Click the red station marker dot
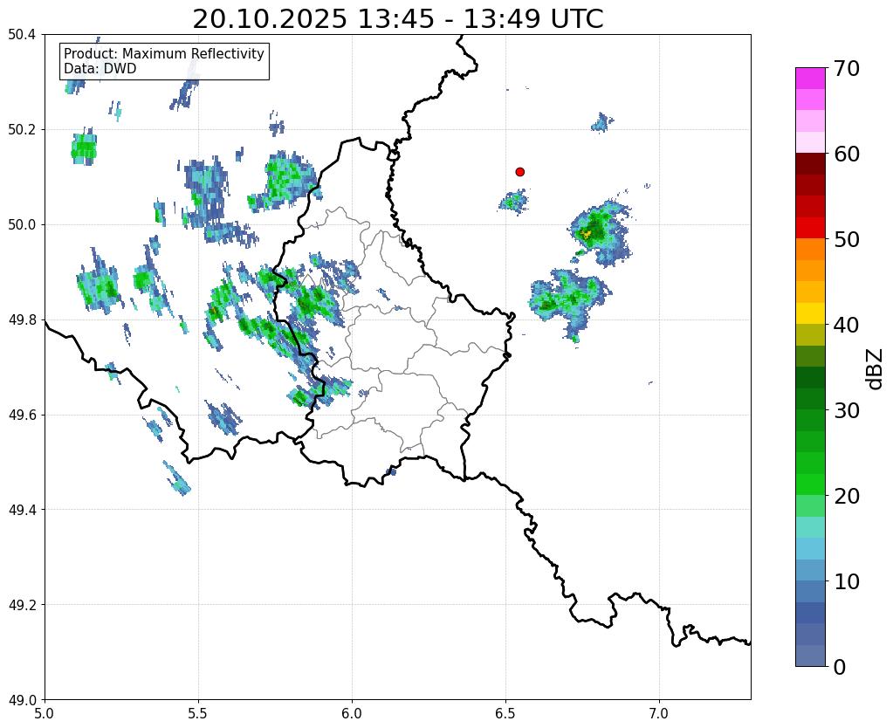The height and width of the screenshot is (728, 893). (519, 171)
